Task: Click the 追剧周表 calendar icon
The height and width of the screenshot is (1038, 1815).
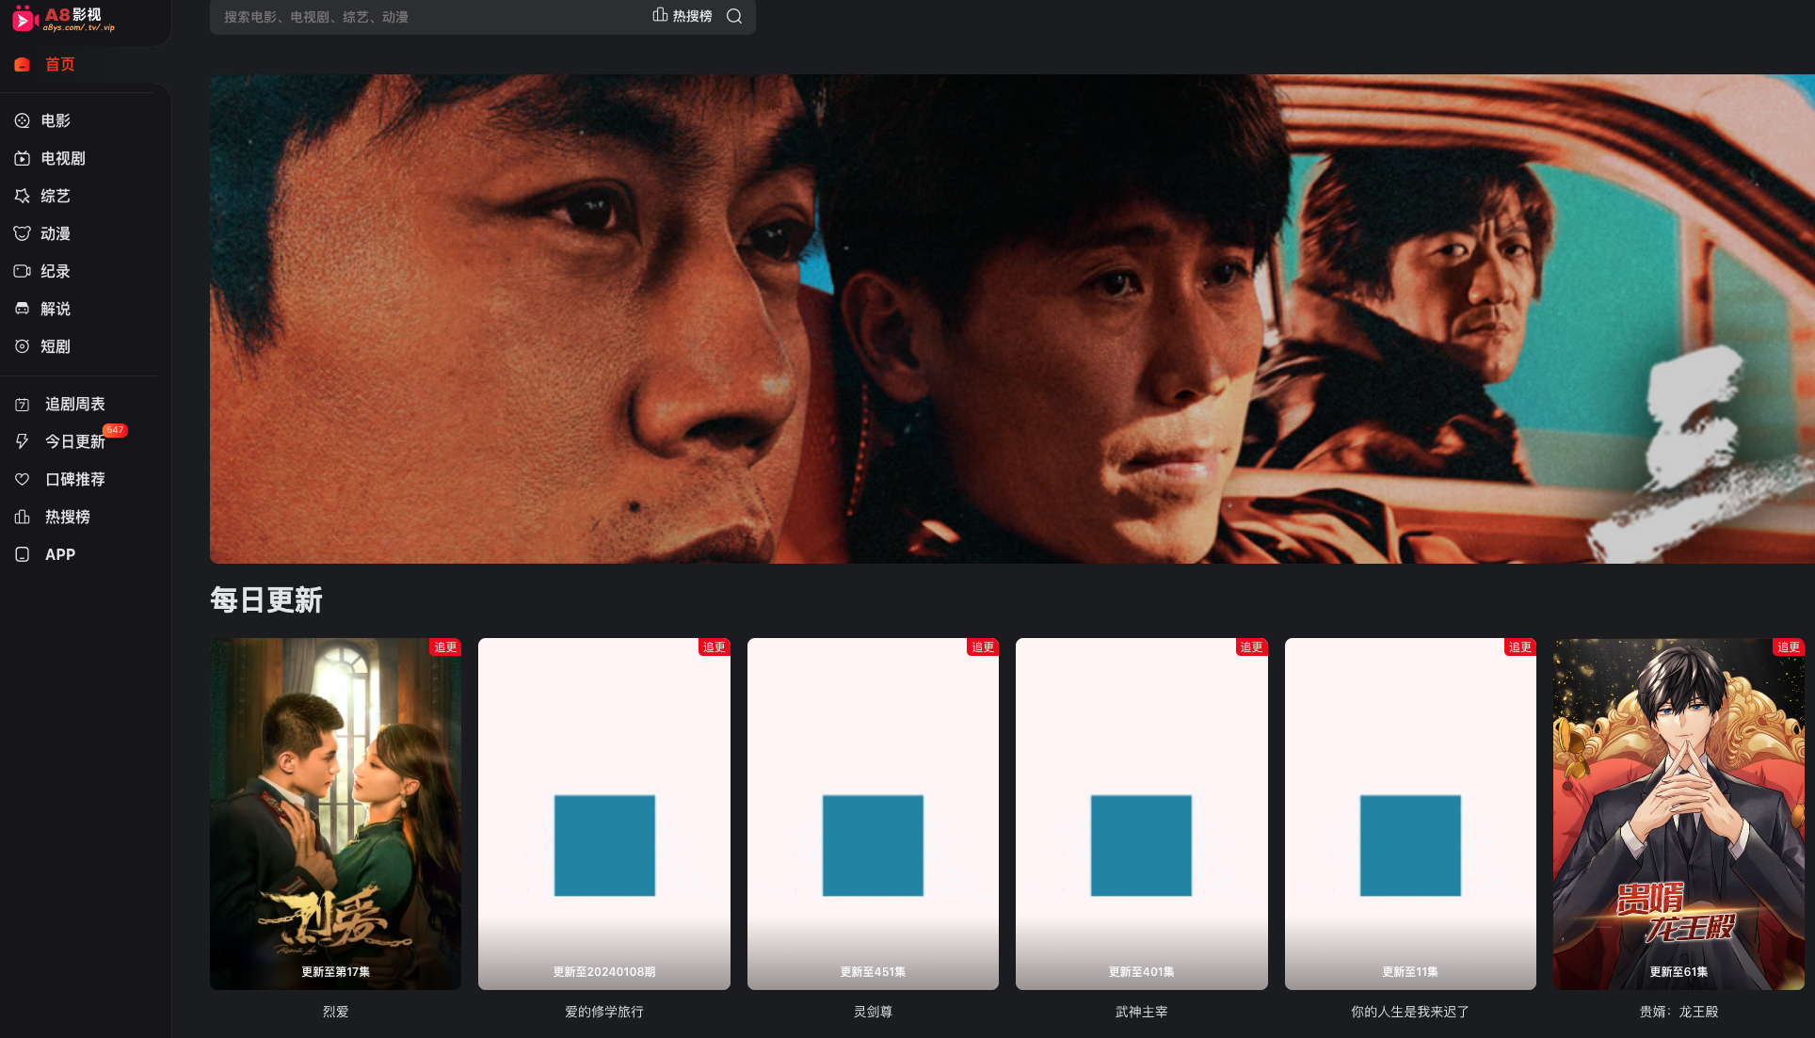Action: [x=23, y=405]
